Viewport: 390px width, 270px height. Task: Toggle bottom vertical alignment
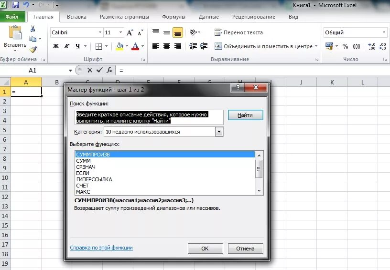point(178,32)
